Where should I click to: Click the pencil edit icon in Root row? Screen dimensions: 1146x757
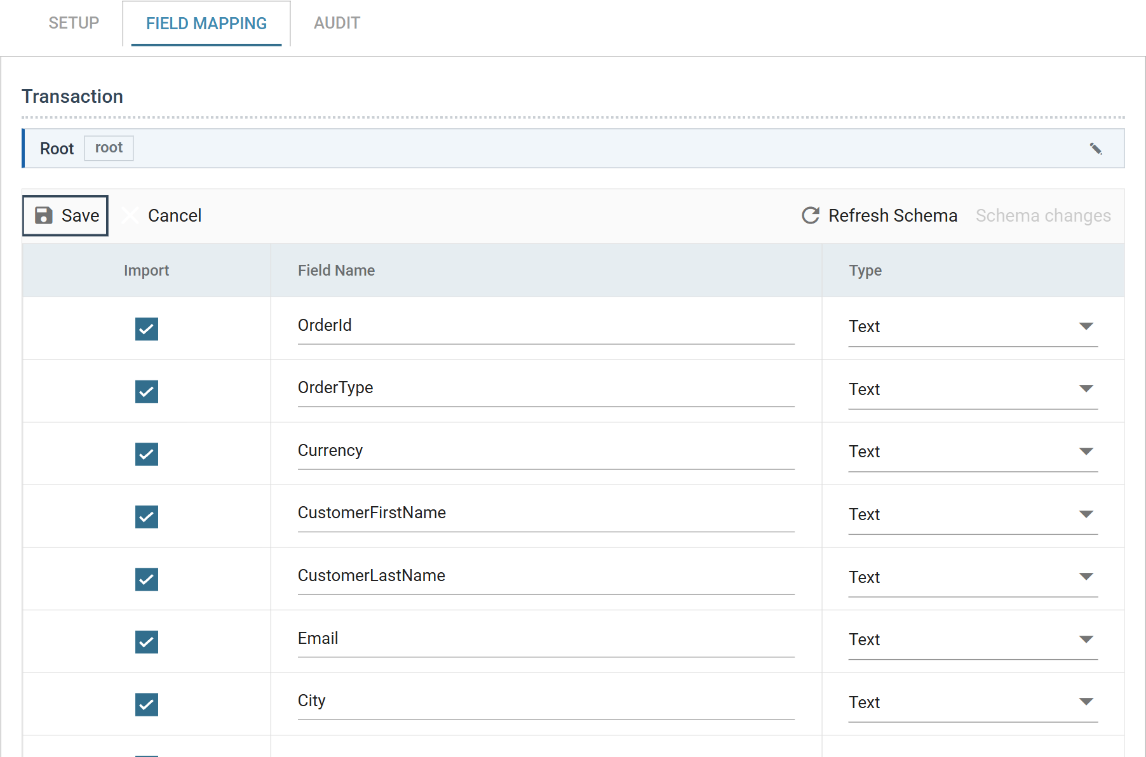click(x=1096, y=149)
